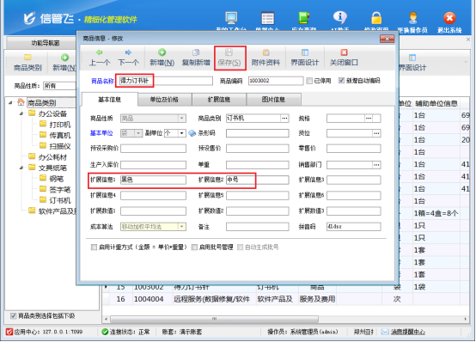Open the info assistant icon in header
This screenshot has height=342, width=476.
pos(339,18)
